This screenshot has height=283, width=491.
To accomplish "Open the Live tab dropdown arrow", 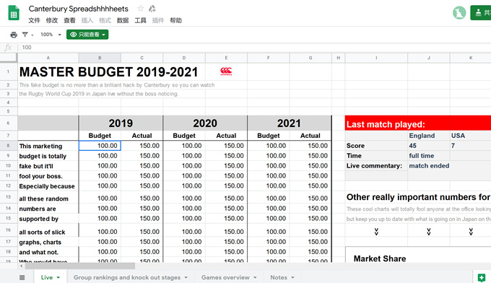I will pyautogui.click(x=58, y=277).
